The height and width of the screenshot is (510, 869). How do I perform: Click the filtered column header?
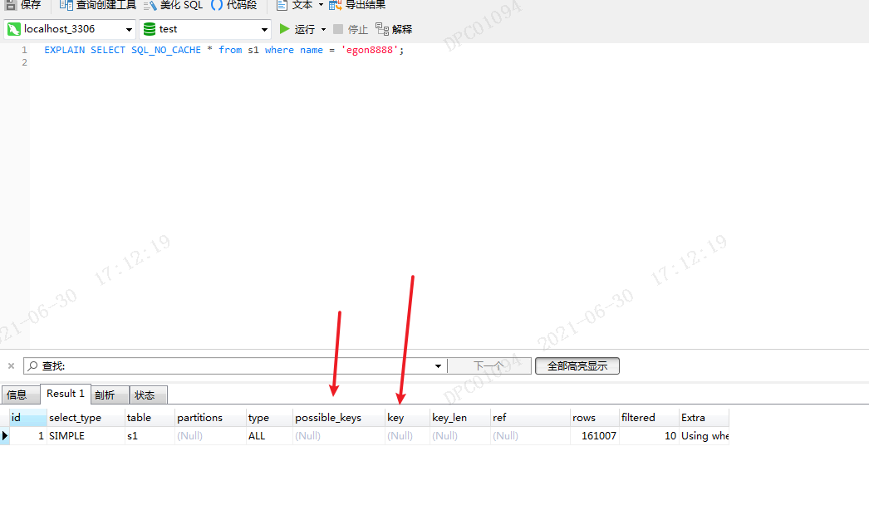pos(649,418)
